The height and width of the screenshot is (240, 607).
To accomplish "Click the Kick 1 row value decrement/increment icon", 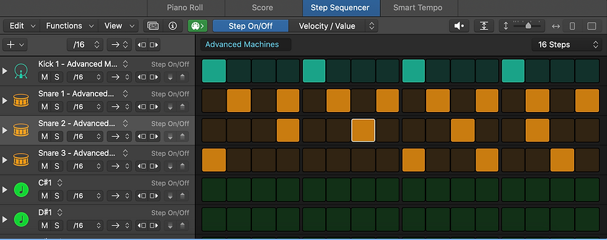I will (x=177, y=77).
